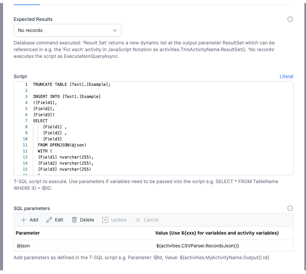Click line number 13 in the gutter
306x274 pixels.
(x=25, y=157)
